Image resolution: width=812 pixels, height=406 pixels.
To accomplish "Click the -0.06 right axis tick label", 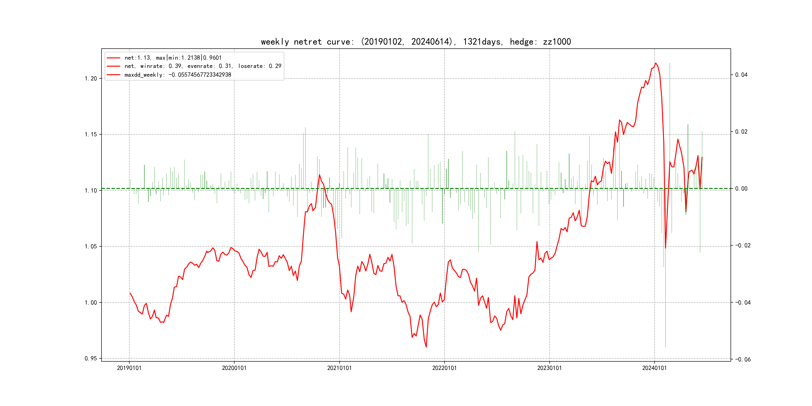I will click(x=743, y=360).
